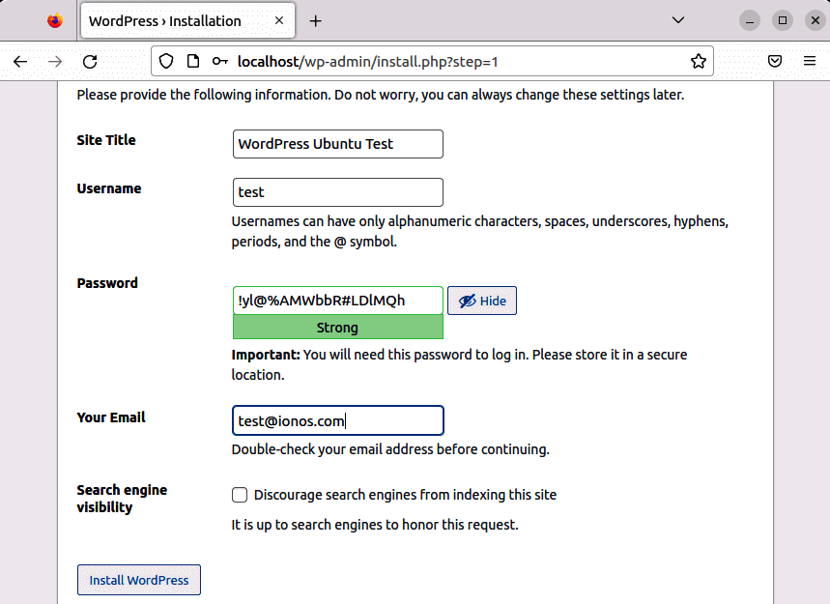Click the site information page icon
The image size is (830, 604).
(193, 62)
